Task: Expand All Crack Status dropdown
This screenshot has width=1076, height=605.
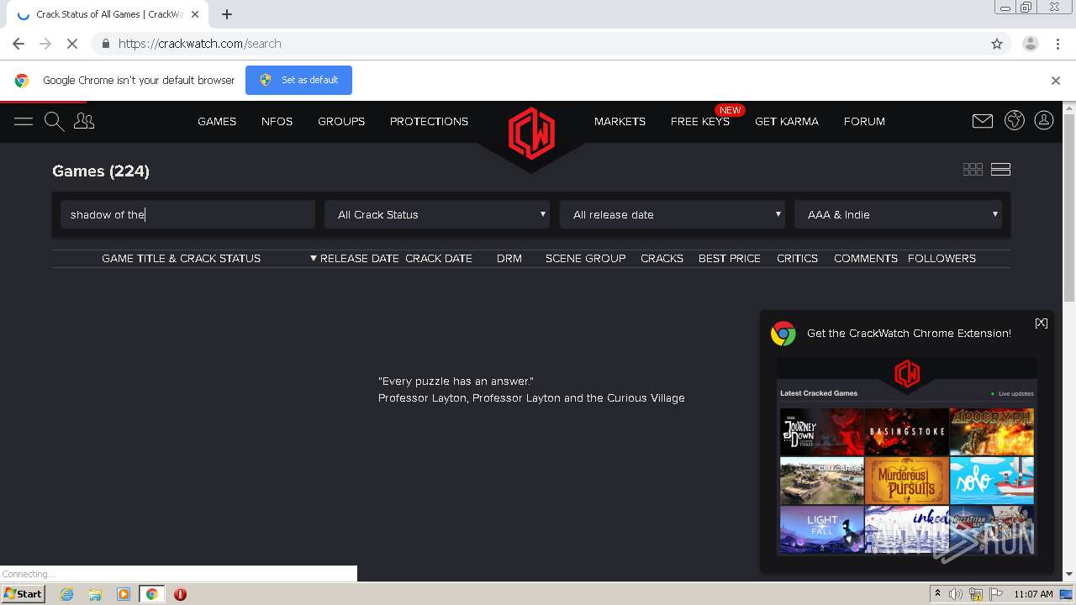Action: coord(437,214)
